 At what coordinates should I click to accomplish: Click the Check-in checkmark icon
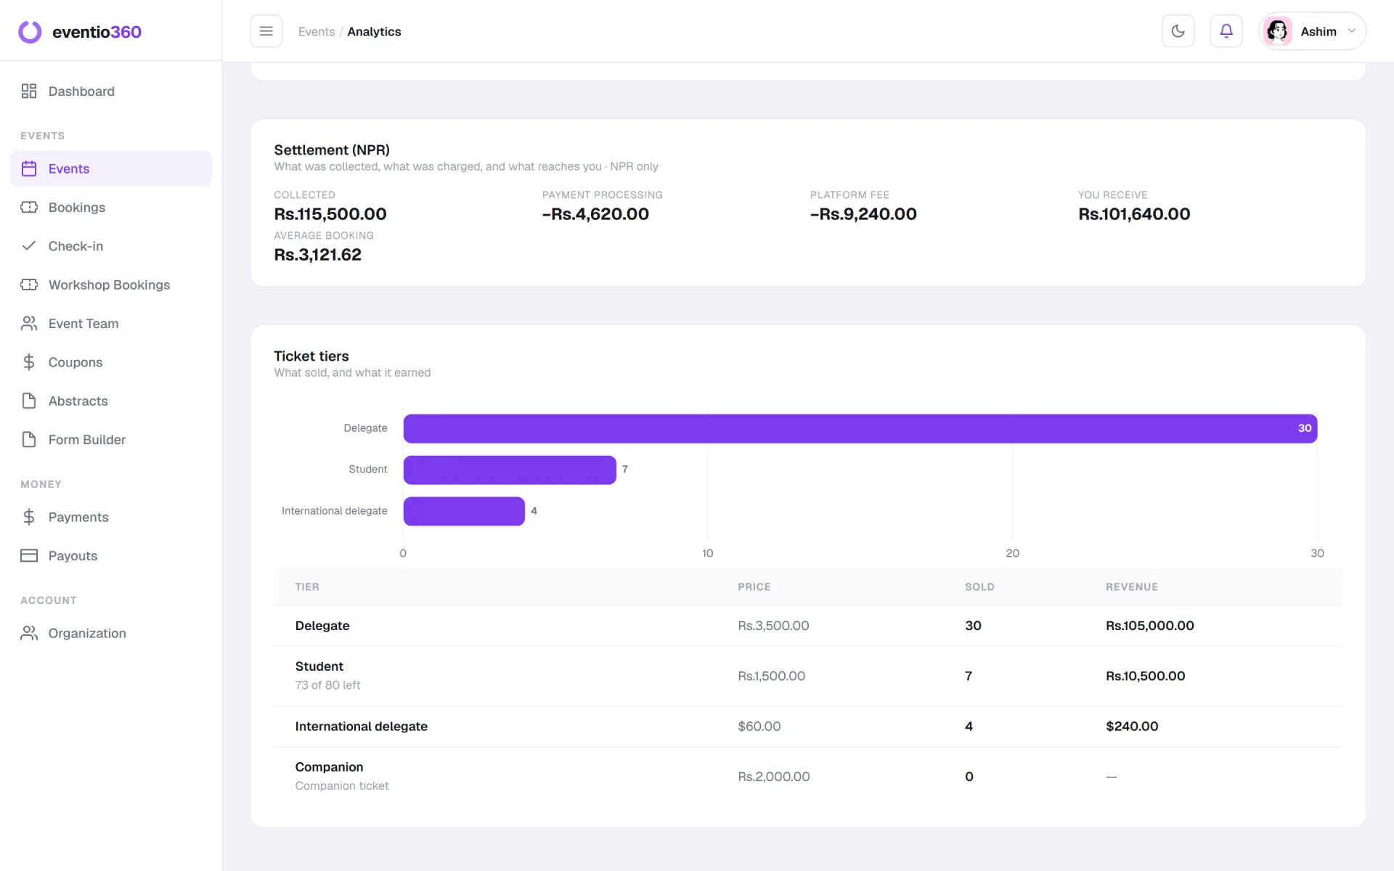pos(29,246)
